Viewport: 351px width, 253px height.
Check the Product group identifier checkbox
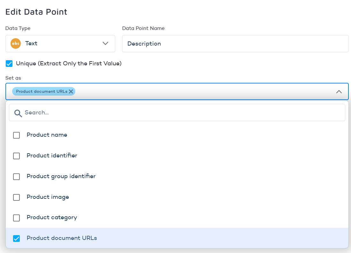click(x=16, y=177)
